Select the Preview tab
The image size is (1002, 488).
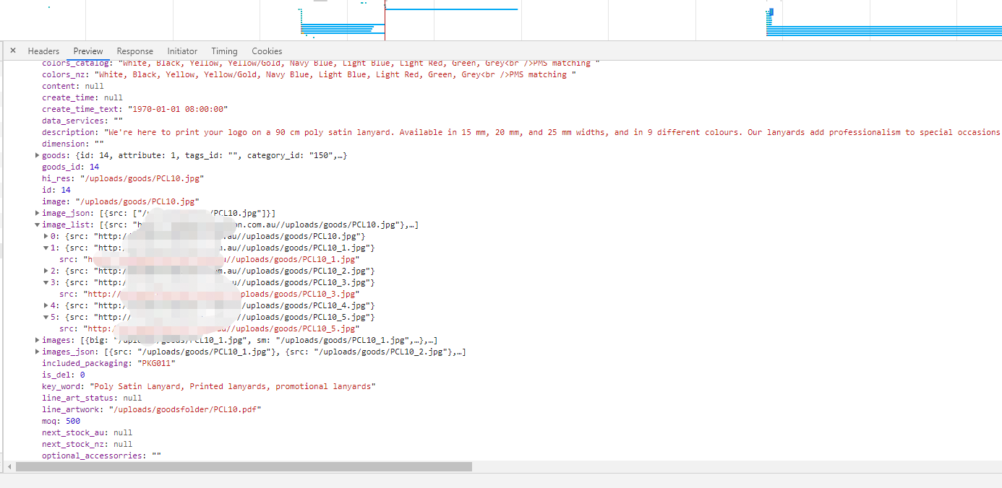(87, 51)
